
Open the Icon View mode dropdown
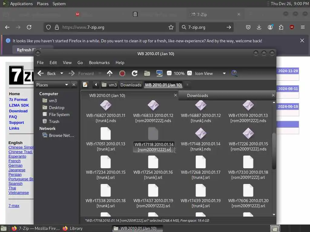[210, 73]
